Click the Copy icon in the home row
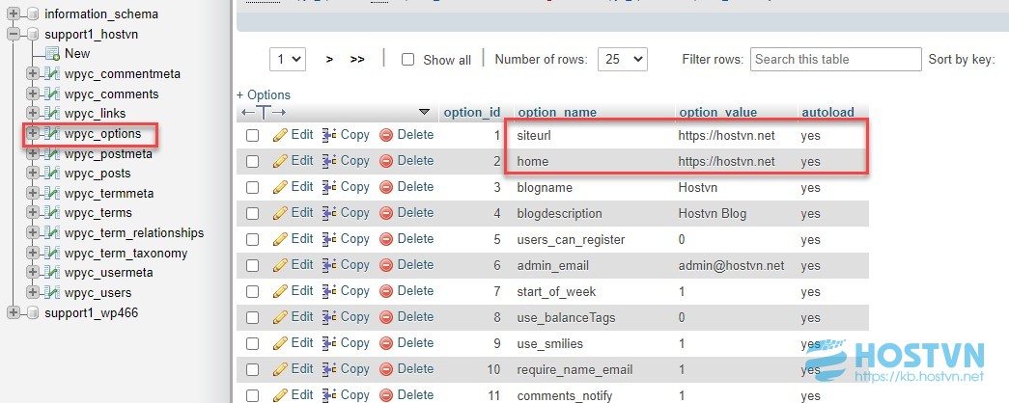1009x403 pixels. coord(329,161)
